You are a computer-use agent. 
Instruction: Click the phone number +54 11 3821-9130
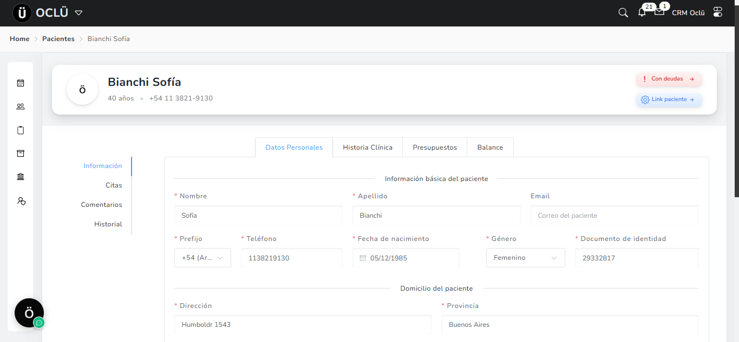coord(181,98)
